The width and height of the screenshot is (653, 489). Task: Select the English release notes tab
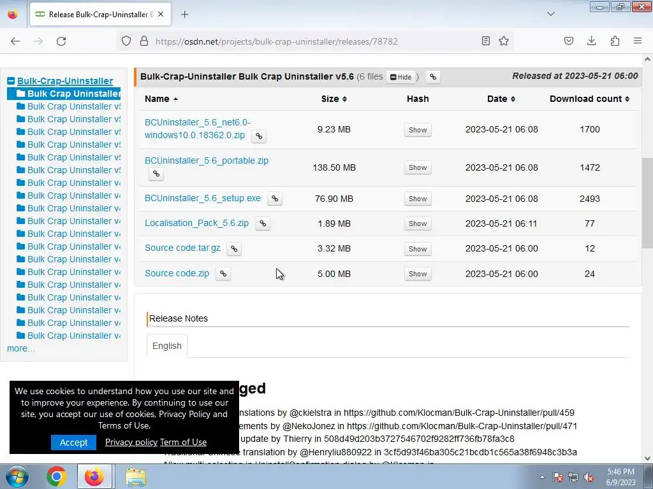click(167, 346)
